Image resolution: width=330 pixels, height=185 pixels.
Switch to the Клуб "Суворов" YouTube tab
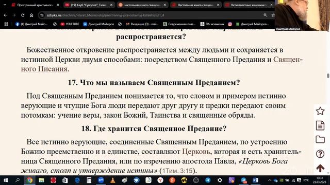[x=89, y=5]
